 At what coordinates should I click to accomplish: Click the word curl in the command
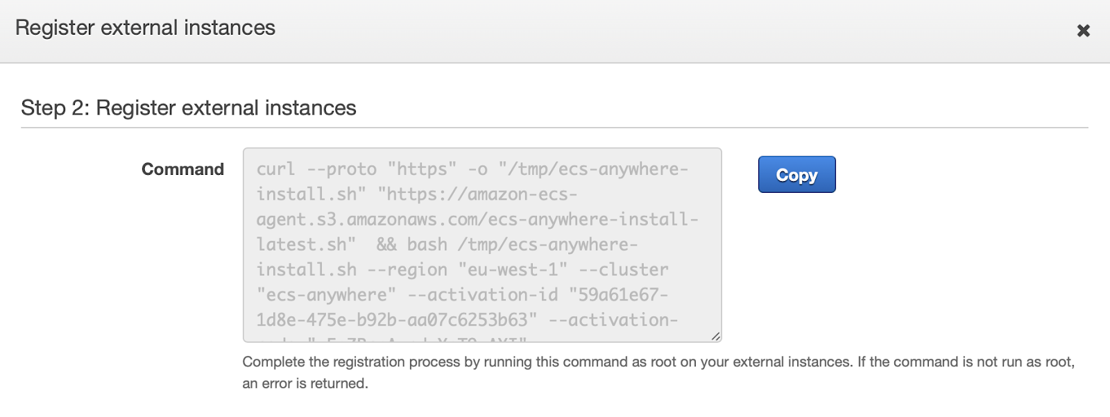click(275, 169)
